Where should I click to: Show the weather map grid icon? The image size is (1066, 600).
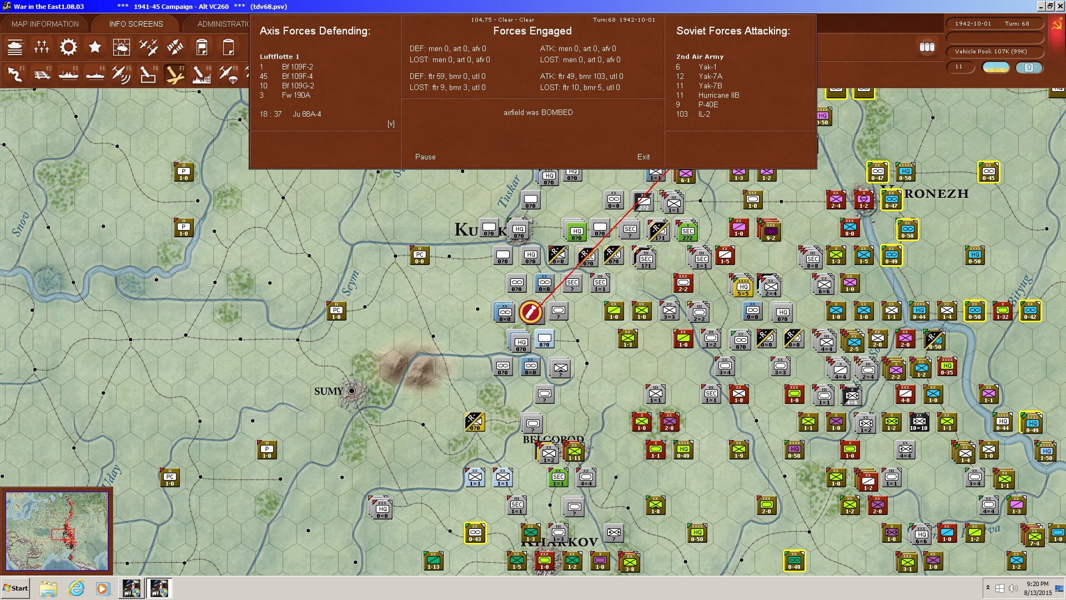[x=122, y=47]
